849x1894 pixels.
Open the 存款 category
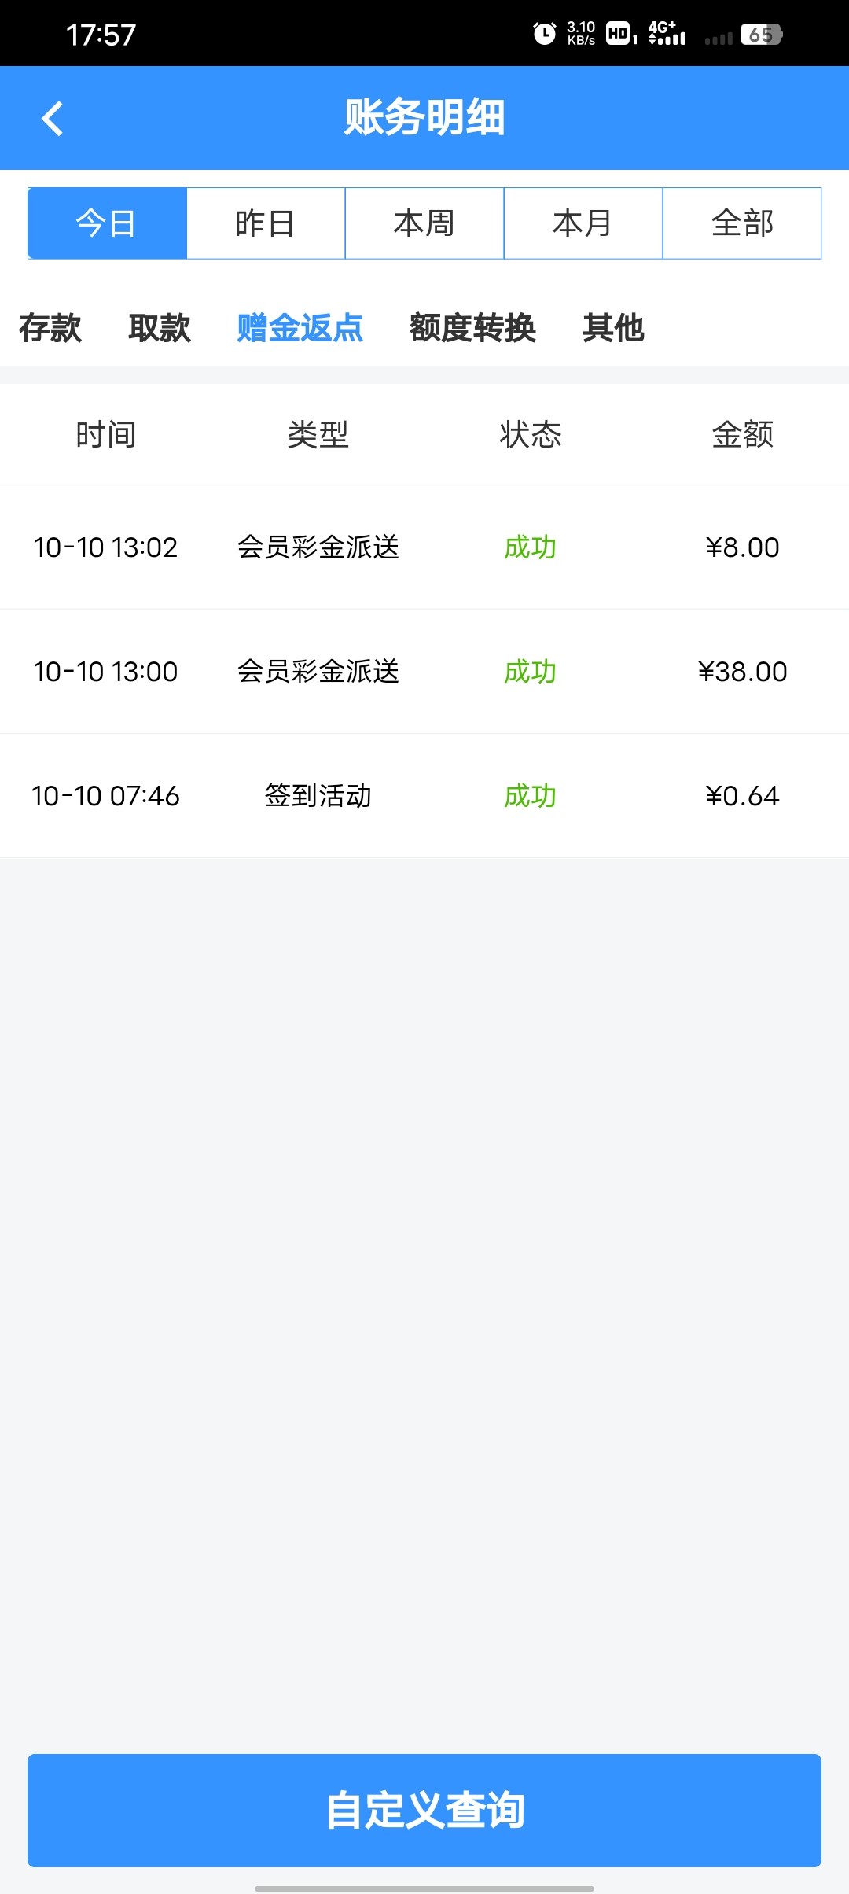(x=50, y=328)
